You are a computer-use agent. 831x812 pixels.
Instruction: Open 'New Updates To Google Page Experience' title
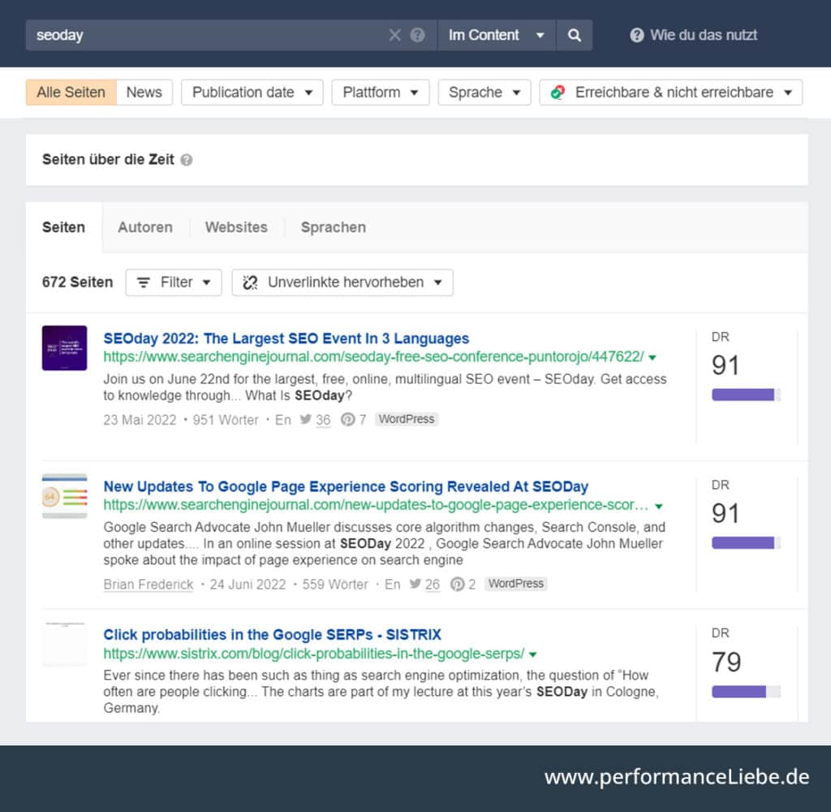click(346, 486)
